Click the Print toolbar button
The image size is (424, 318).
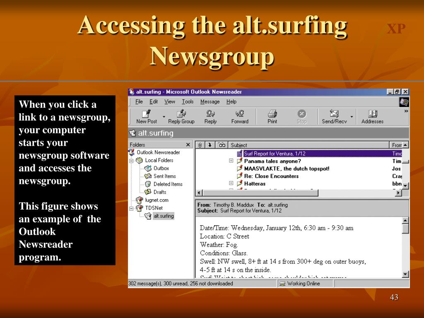point(272,117)
